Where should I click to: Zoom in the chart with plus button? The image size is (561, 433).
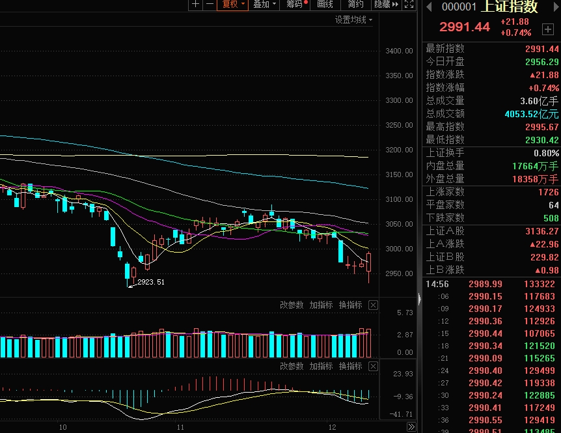[195, 5]
